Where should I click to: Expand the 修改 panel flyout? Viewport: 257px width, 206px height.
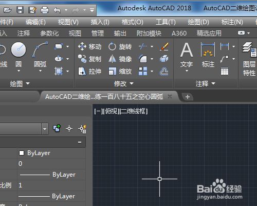click(x=124, y=84)
